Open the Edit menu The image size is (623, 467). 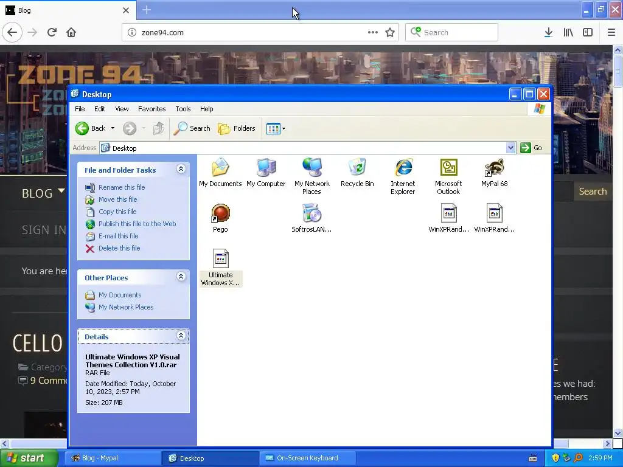(100, 109)
